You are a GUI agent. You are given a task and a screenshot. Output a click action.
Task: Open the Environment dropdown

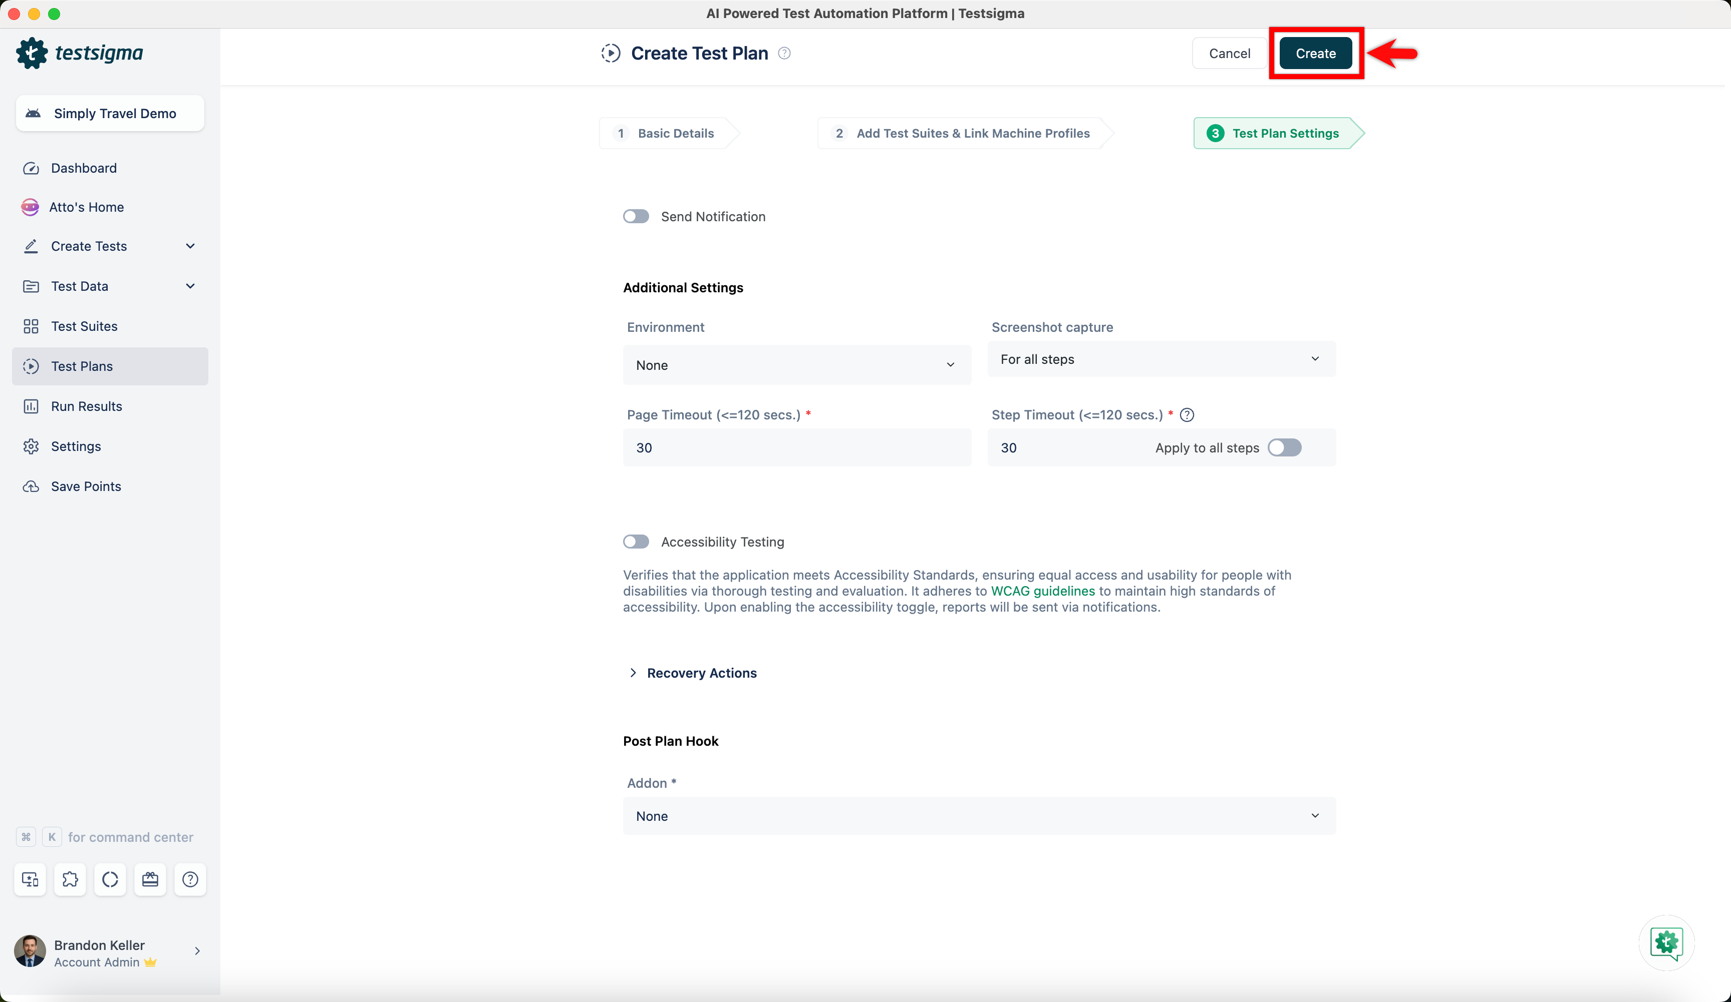tap(797, 364)
